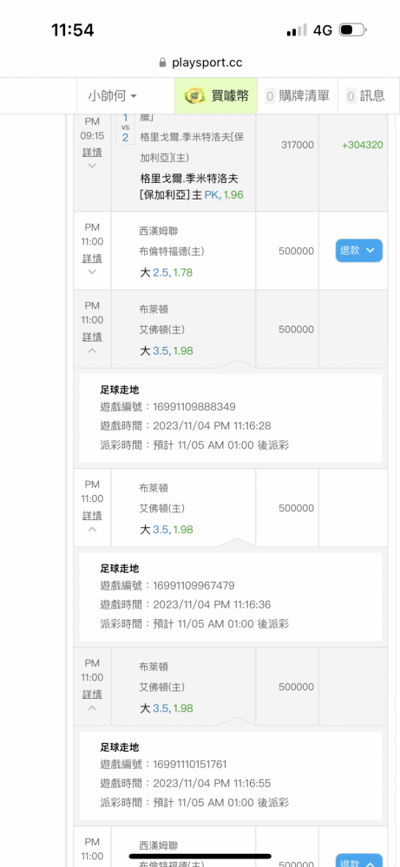Click the 1 vs 2 match icon
400x867 pixels.
(x=125, y=129)
